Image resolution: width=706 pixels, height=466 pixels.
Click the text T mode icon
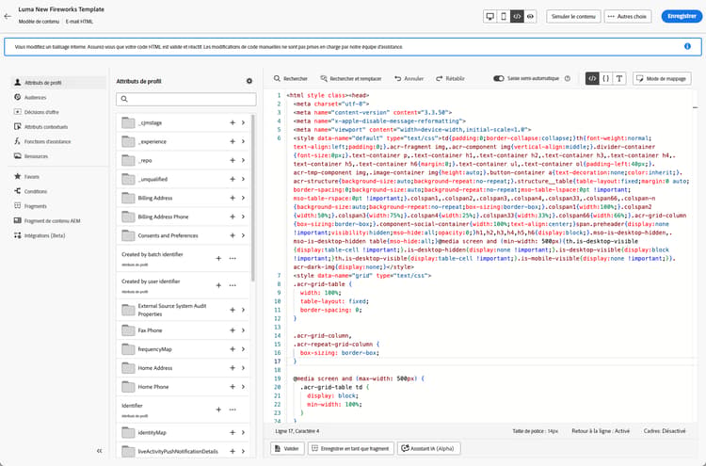[x=619, y=78]
